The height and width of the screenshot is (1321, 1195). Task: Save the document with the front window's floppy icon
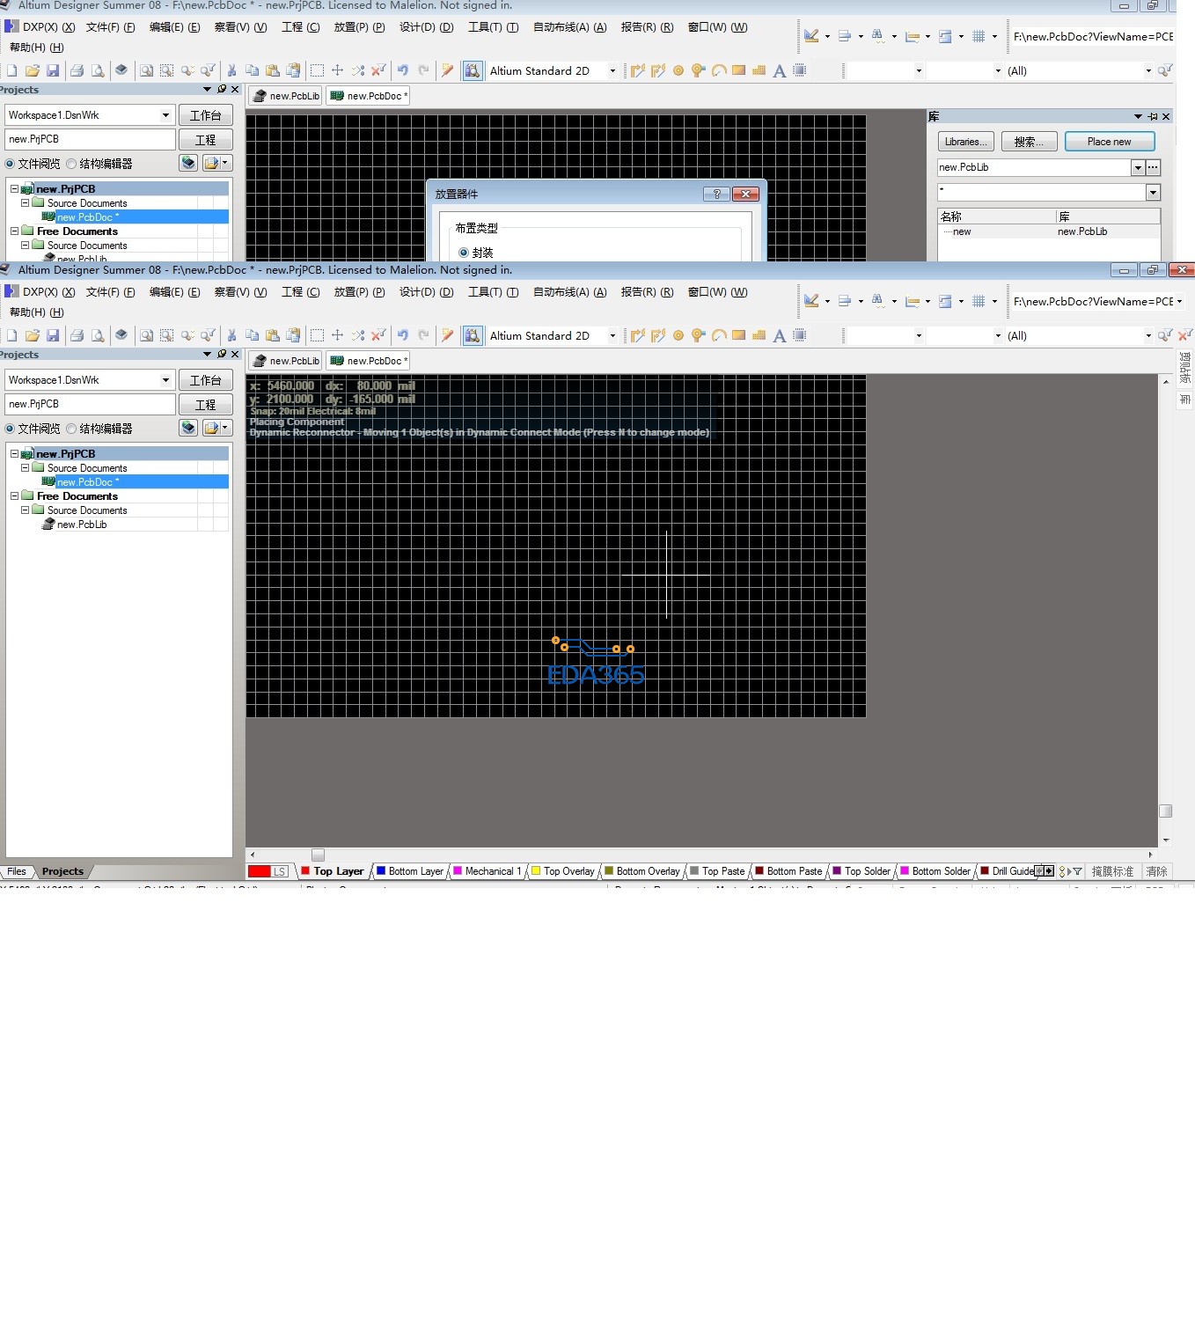[x=53, y=335]
